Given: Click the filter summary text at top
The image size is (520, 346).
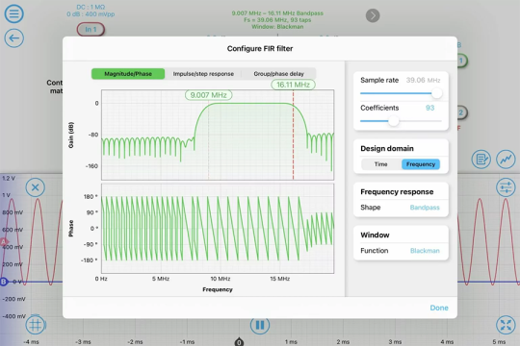Looking at the screenshot, I should click(277, 20).
